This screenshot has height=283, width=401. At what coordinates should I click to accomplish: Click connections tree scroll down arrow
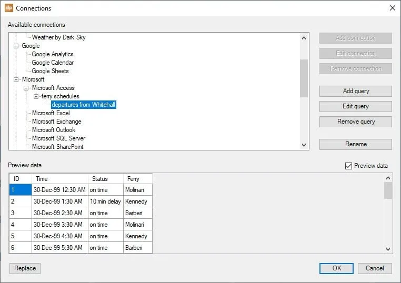tap(304, 145)
